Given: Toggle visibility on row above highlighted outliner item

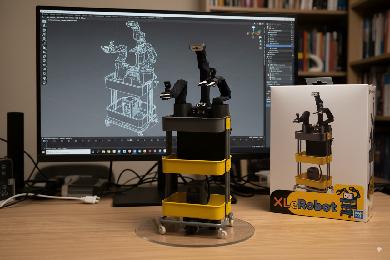Looking at the screenshot, I should pos(292,43).
